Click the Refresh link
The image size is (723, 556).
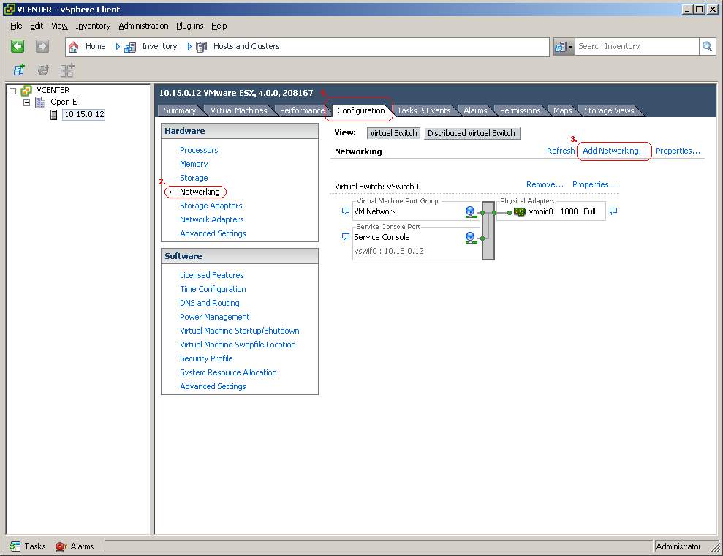click(x=561, y=151)
